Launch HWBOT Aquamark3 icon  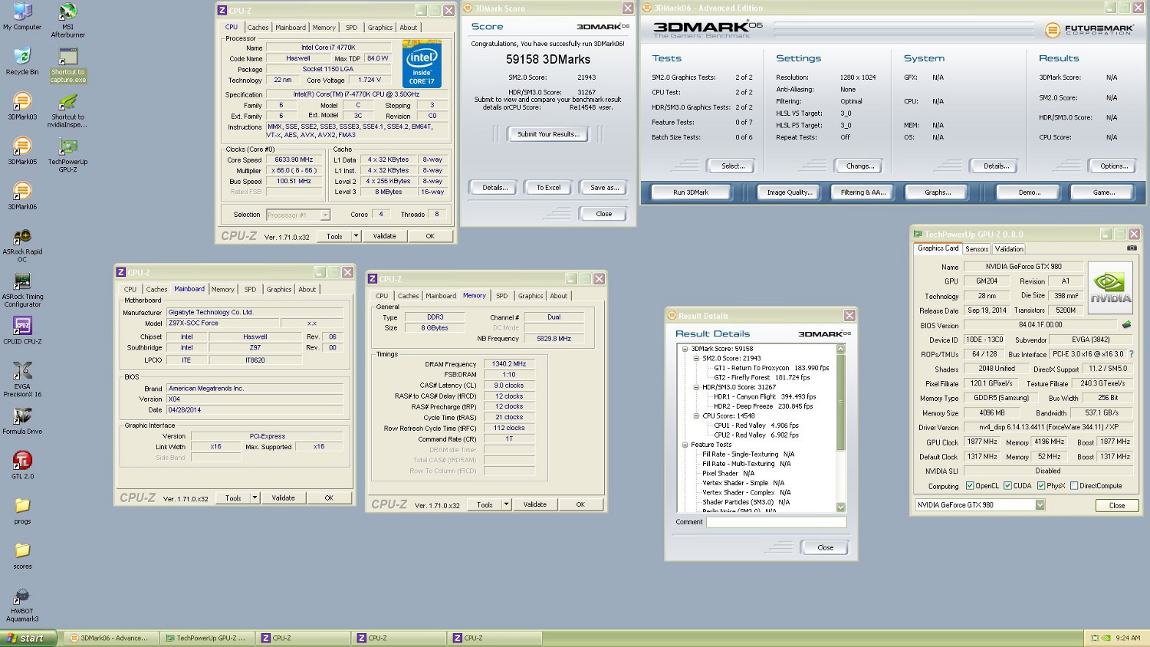pyautogui.click(x=22, y=604)
